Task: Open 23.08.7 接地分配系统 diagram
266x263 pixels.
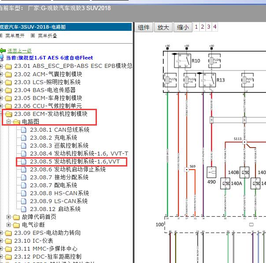Action: (x=59, y=177)
